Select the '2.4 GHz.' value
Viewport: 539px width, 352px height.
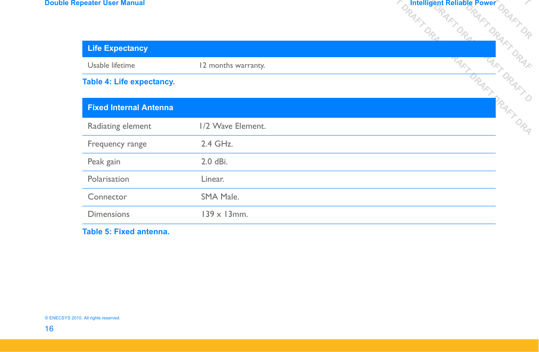(x=217, y=144)
